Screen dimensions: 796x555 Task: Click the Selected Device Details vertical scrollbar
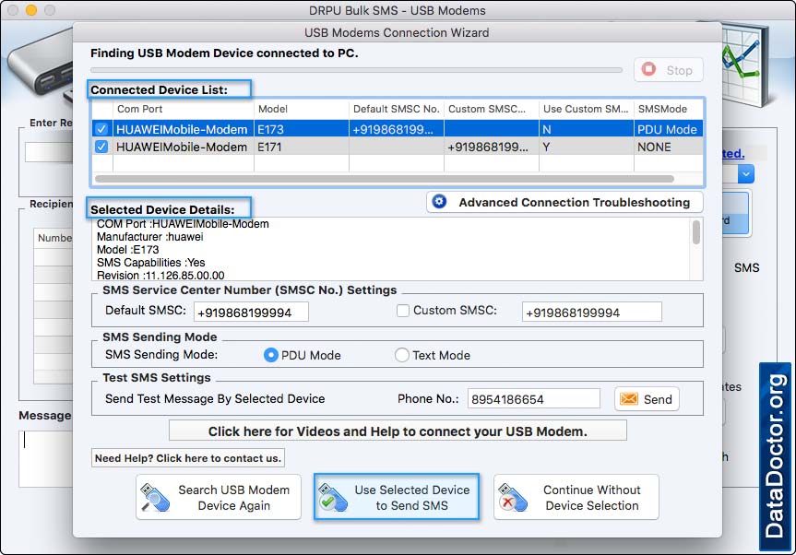(x=696, y=232)
